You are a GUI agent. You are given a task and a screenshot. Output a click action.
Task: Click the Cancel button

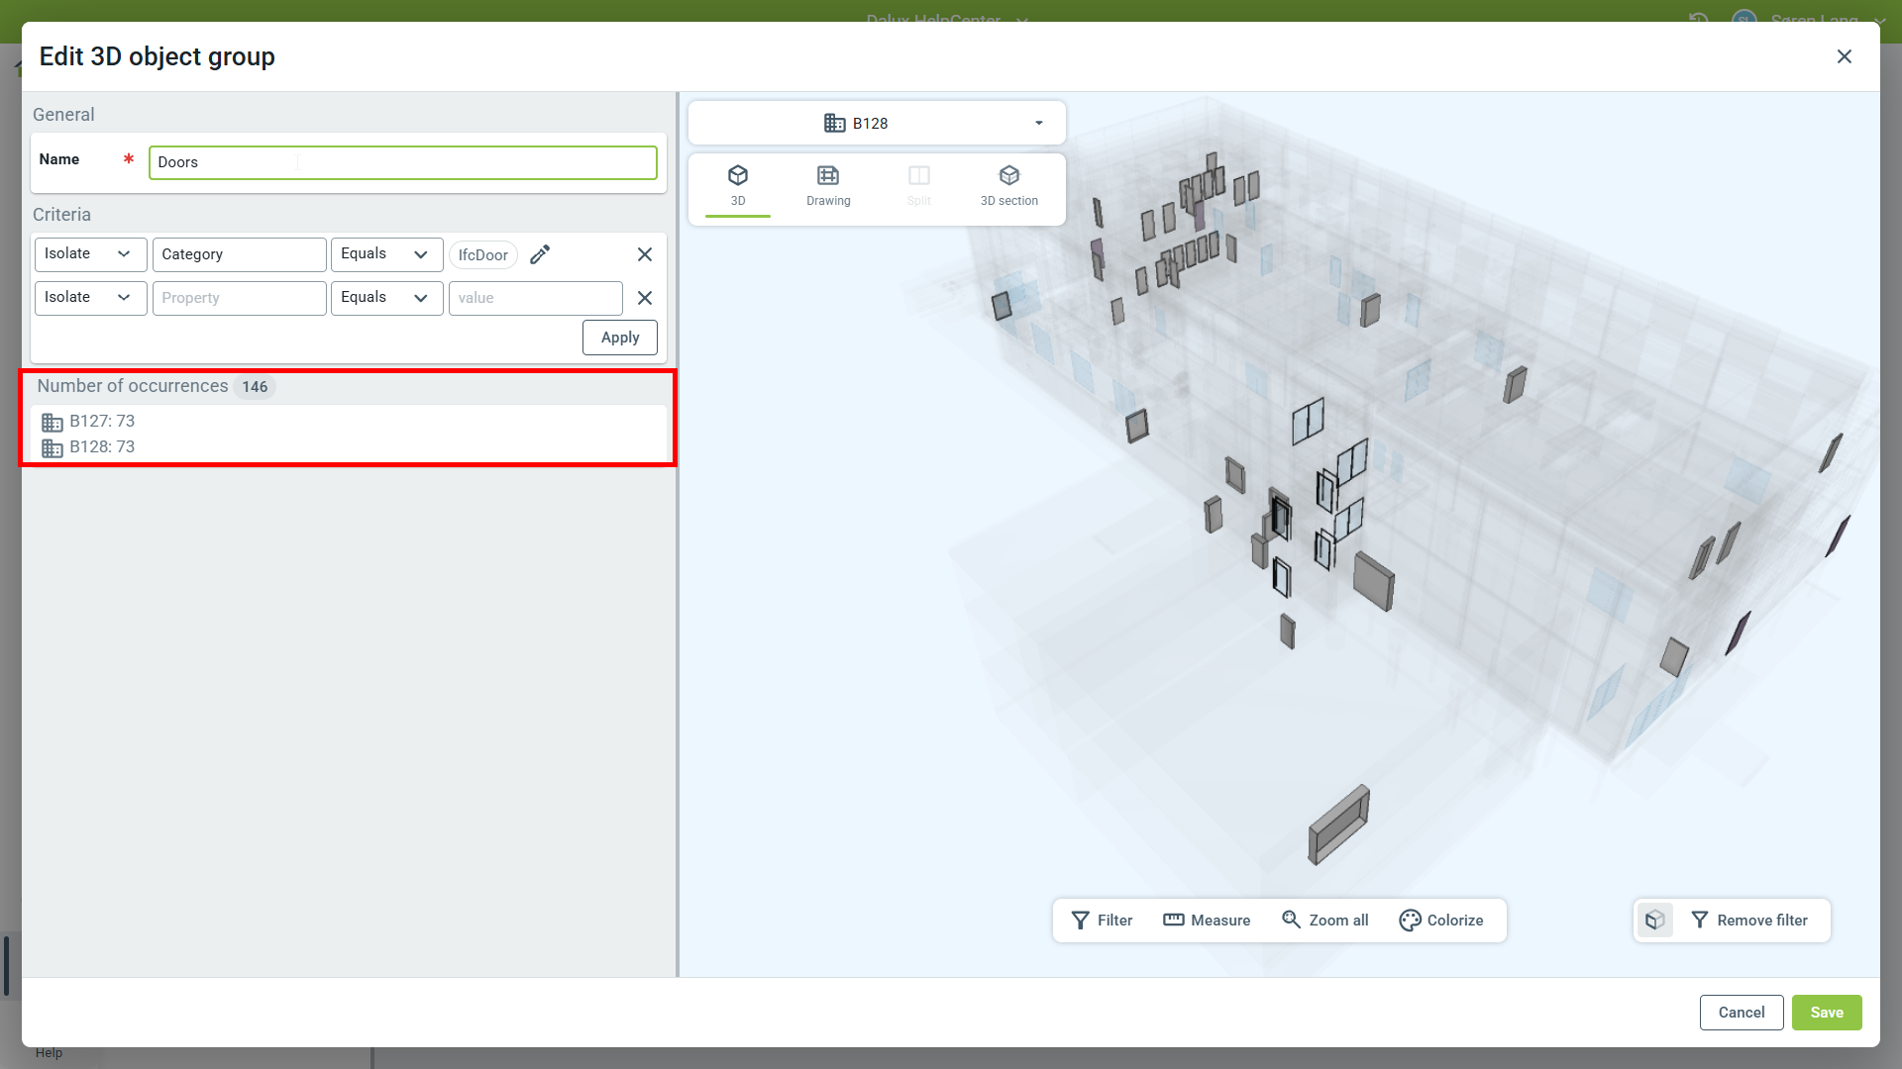1741,1013
